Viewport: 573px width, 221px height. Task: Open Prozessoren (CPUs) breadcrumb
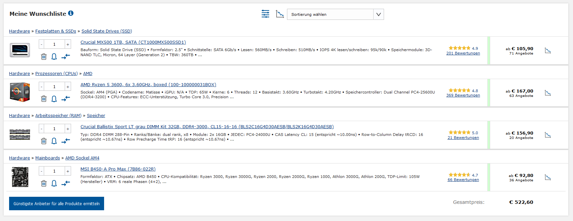tap(57, 74)
